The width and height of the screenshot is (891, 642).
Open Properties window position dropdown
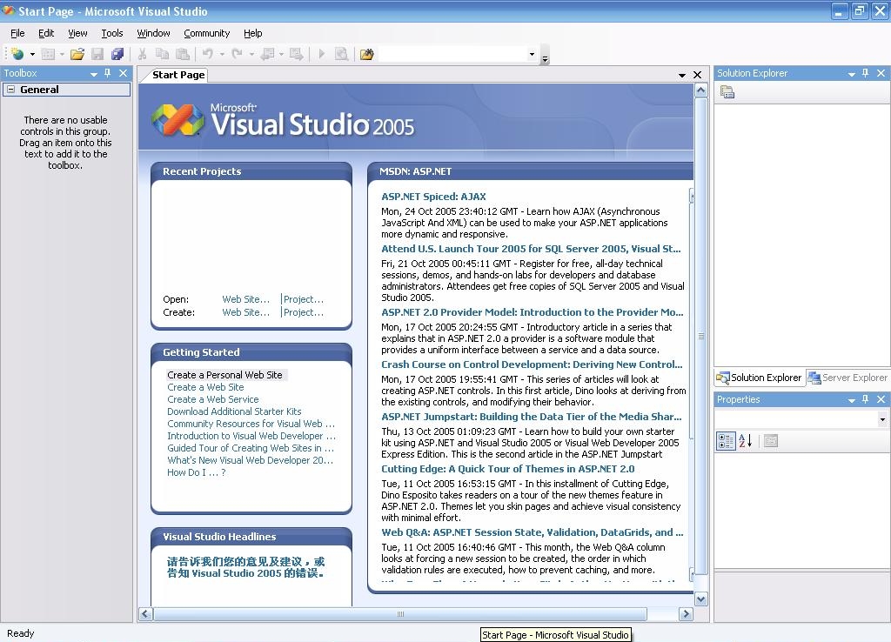851,400
